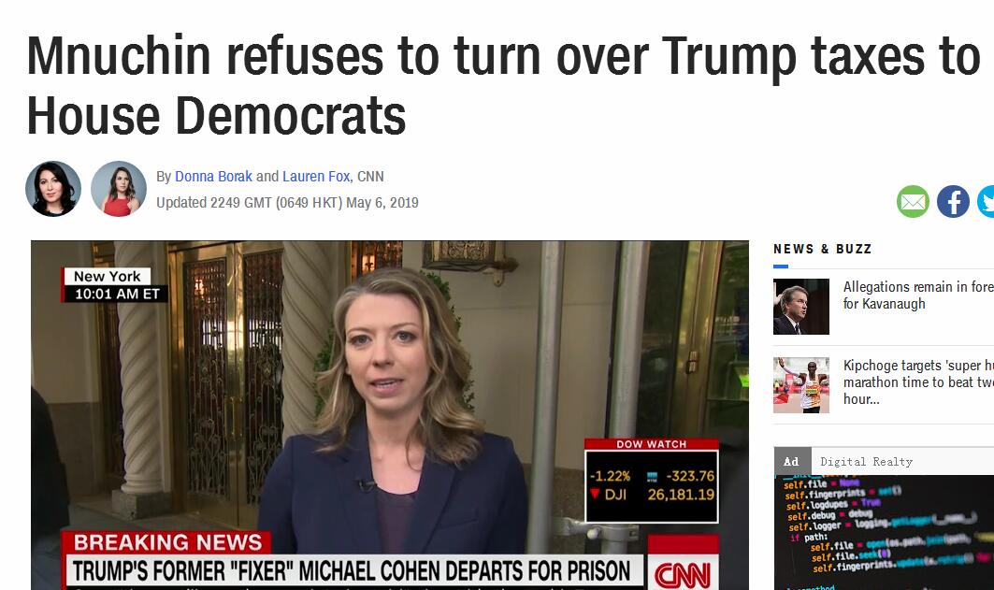
Task: Click the News & Buzz heading
Action: pos(822,249)
